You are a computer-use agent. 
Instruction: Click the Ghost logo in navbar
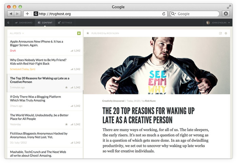(8, 23)
